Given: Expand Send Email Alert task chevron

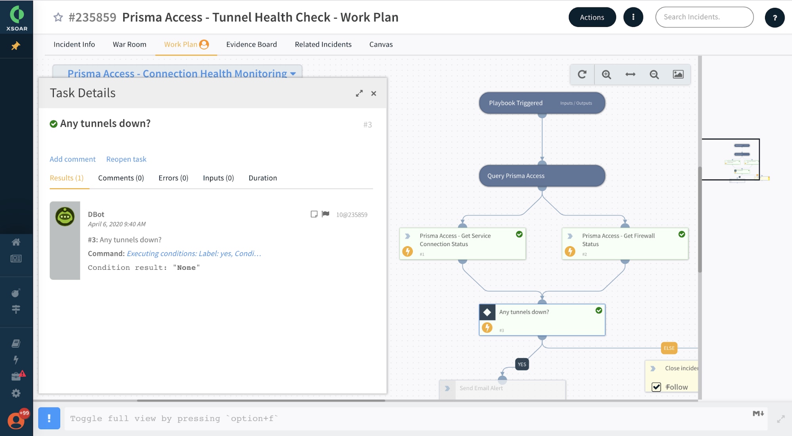Looking at the screenshot, I should pos(447,389).
